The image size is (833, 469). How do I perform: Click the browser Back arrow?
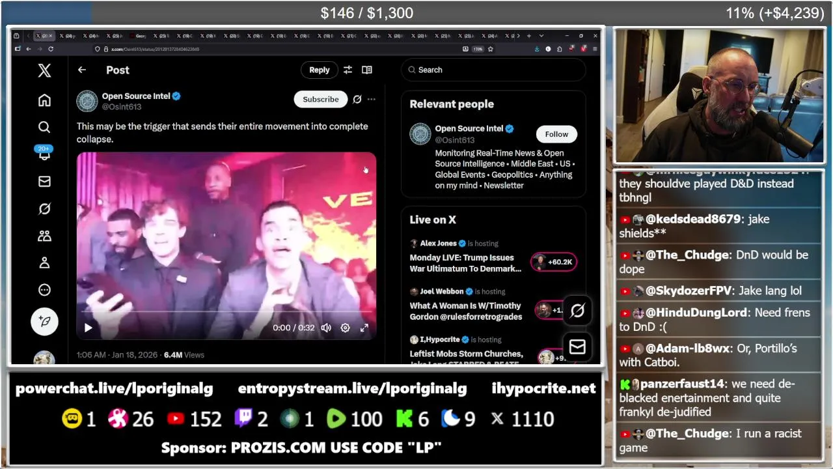coord(29,49)
